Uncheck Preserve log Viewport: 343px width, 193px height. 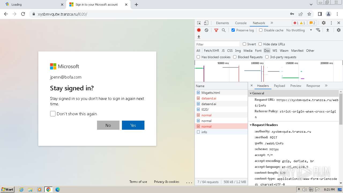tap(233, 30)
